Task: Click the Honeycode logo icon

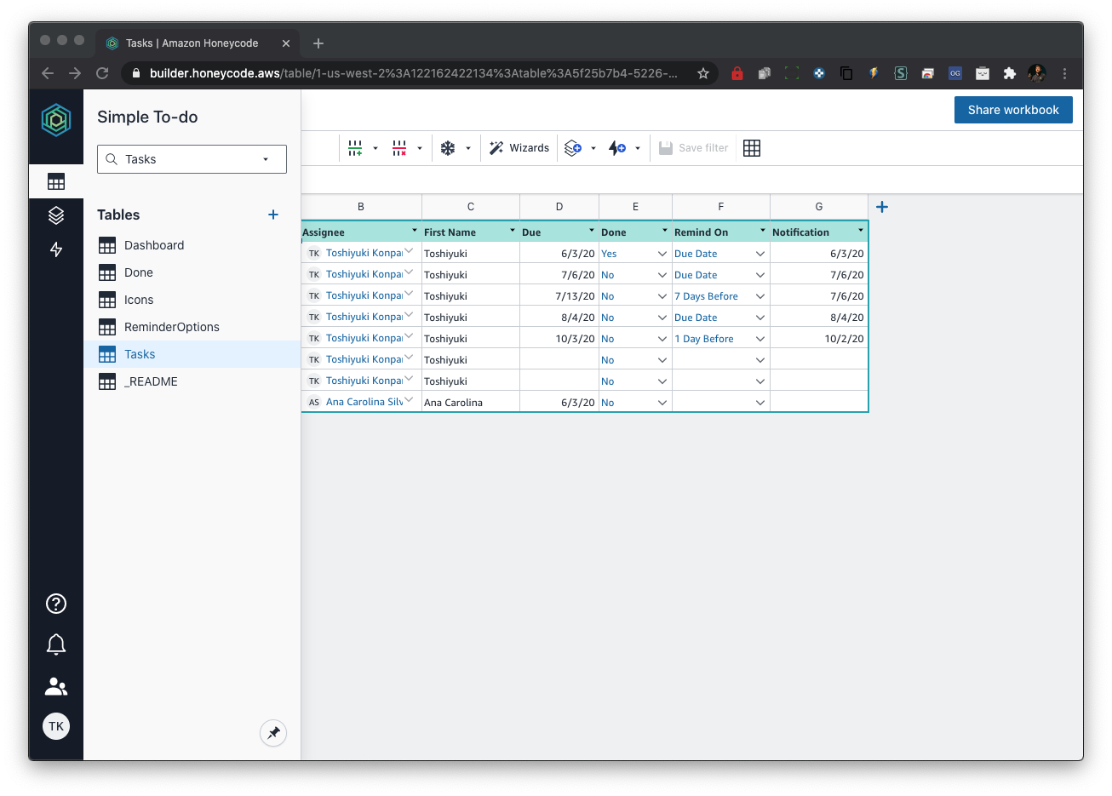Action: tap(56, 120)
